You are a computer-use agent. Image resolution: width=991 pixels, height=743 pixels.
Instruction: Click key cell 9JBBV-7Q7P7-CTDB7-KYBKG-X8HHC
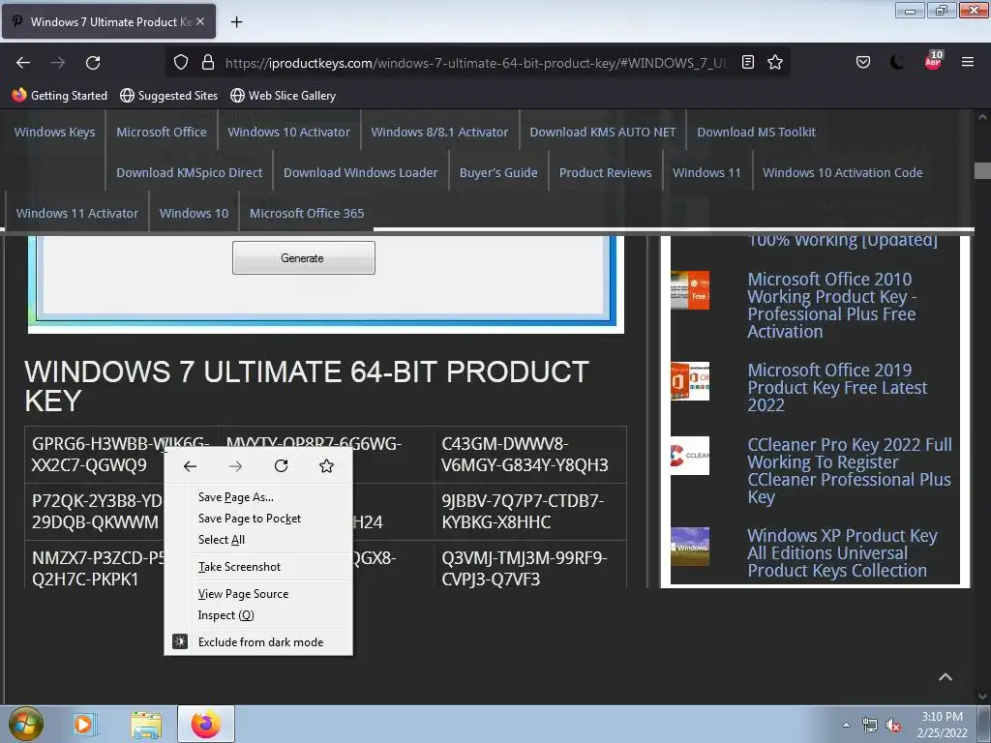pyautogui.click(x=529, y=512)
